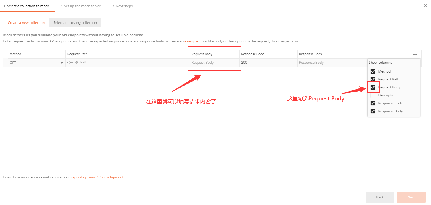Image resolution: width=431 pixels, height=205 pixels.
Task: Click the example link
Action: pos(191,41)
